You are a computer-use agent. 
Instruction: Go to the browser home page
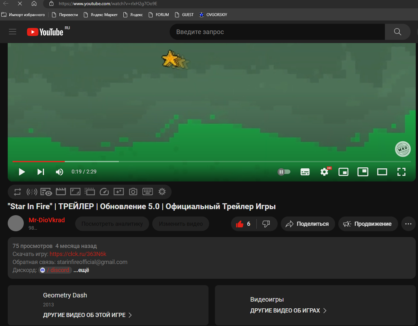click(34, 4)
